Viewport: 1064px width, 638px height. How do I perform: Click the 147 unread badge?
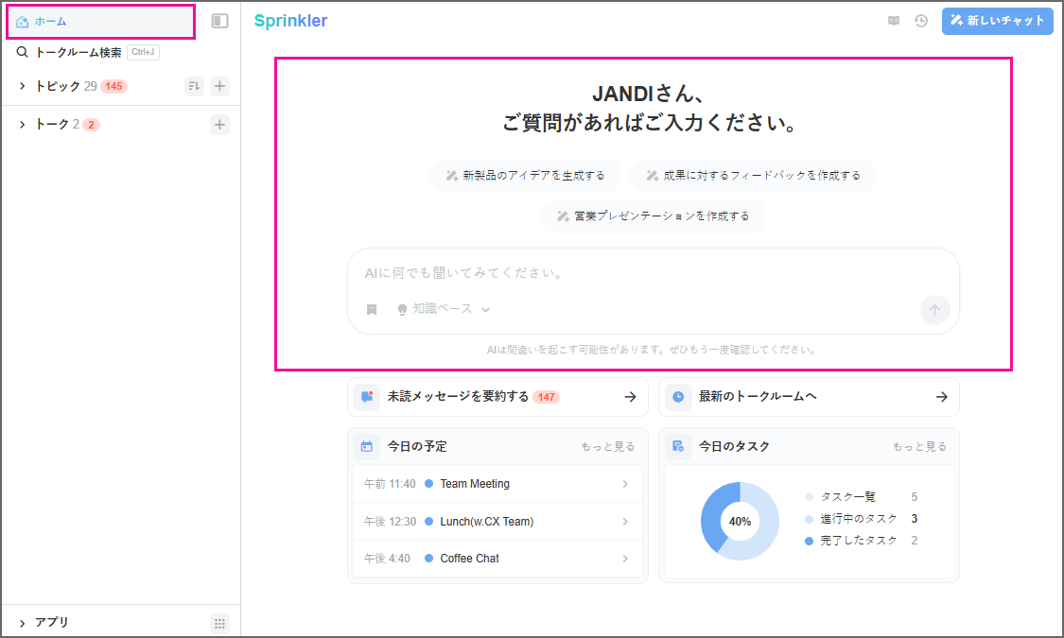point(547,397)
